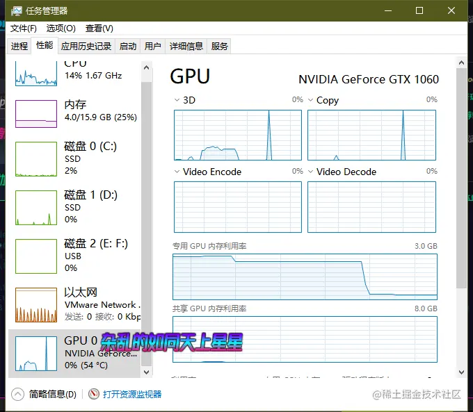Click the resource monitor gauge icon

tap(94, 394)
